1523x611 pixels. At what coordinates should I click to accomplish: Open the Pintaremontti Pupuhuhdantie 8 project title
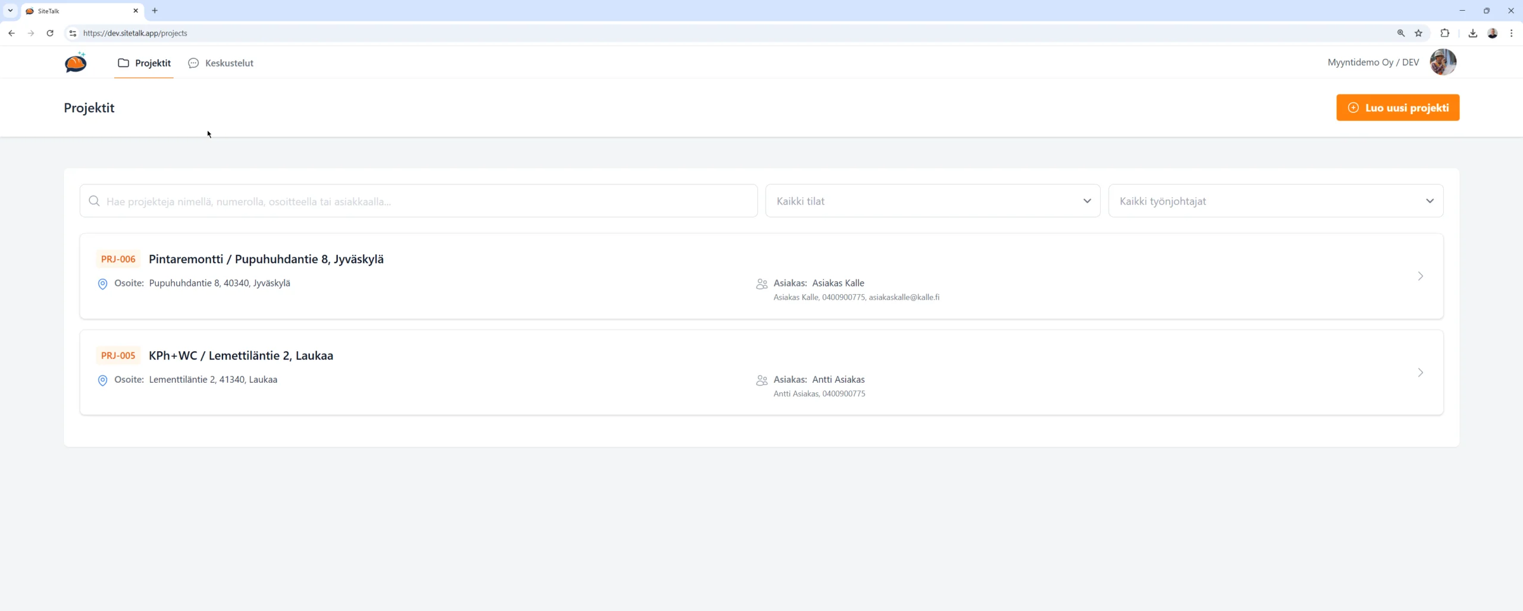[266, 259]
